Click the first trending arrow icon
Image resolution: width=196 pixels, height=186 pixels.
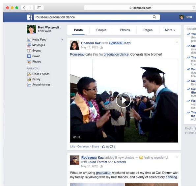(x=188, y=34)
